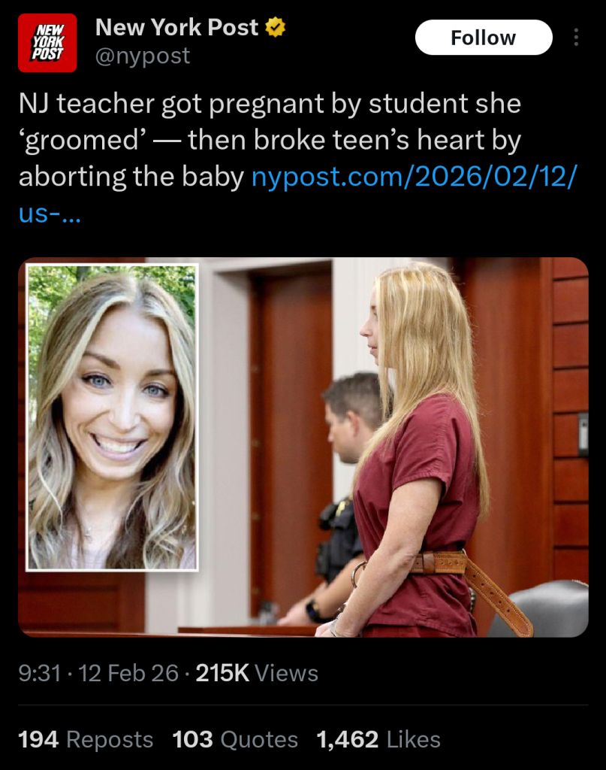Click the number 194 in reposts
Image resolution: width=606 pixels, height=770 pixels.
[x=38, y=740]
